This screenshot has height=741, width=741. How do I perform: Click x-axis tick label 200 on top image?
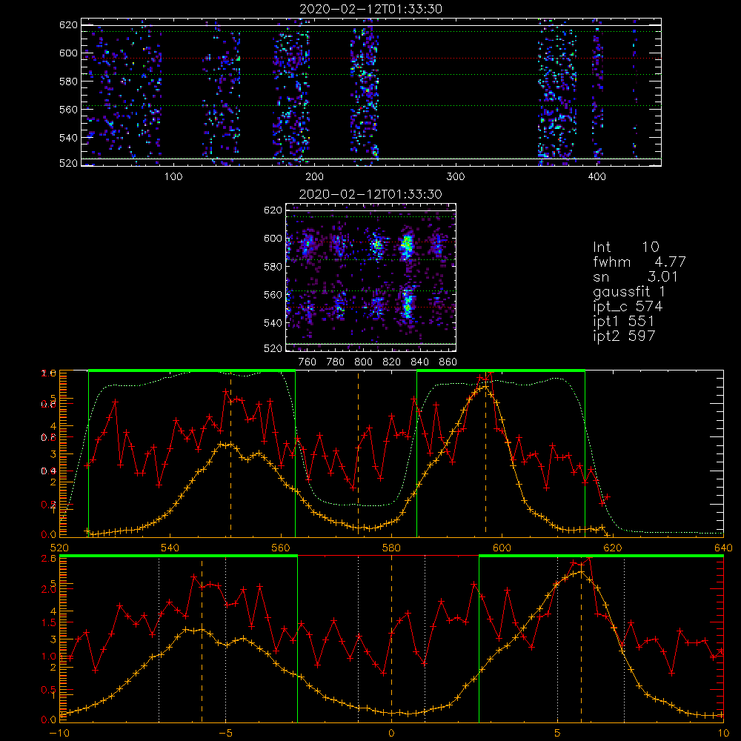pos(314,177)
